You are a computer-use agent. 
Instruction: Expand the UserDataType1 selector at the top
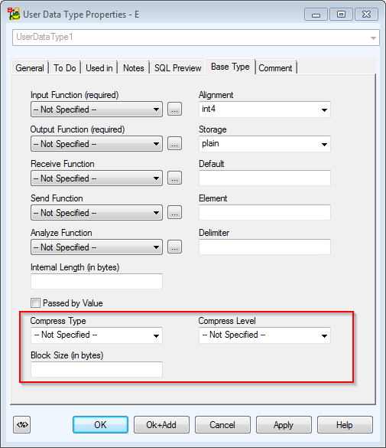tap(196, 38)
